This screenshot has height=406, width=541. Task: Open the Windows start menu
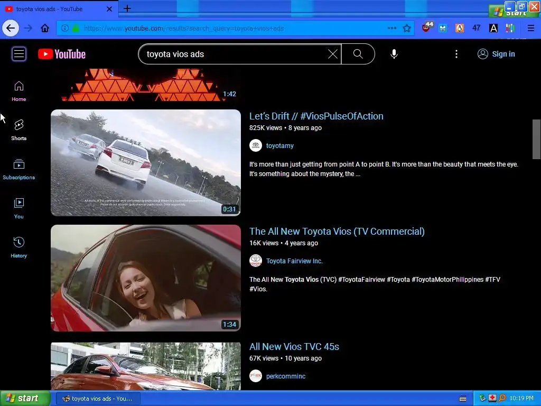click(25, 399)
